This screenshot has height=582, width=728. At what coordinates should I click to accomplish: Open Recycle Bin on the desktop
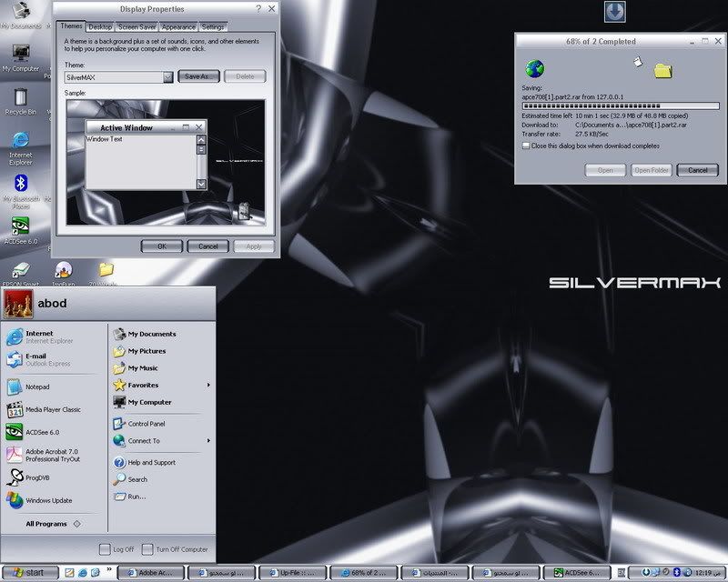pyautogui.click(x=20, y=101)
